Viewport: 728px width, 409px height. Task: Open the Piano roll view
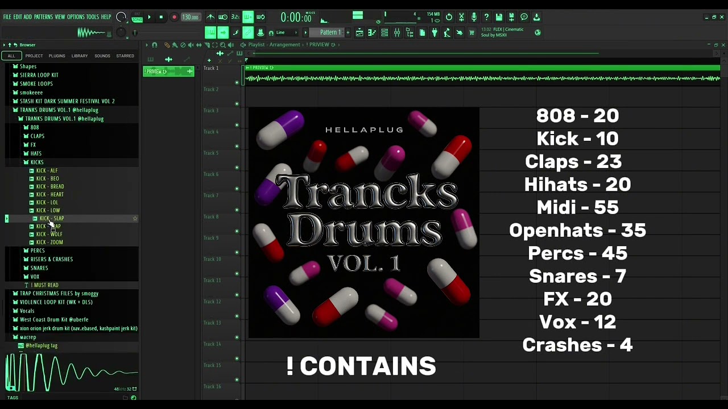[x=372, y=32]
